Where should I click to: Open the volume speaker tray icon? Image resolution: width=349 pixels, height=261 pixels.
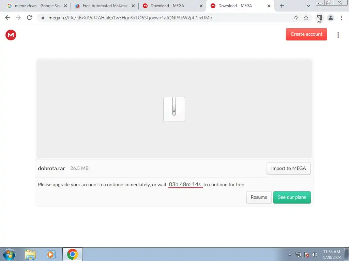tap(314, 255)
